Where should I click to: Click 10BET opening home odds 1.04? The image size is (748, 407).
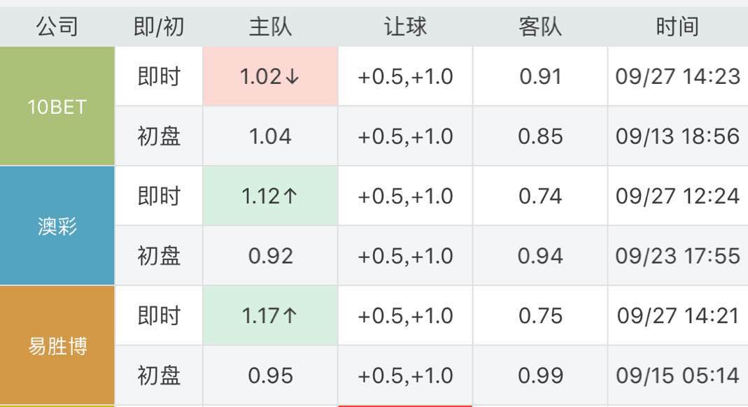tap(270, 136)
